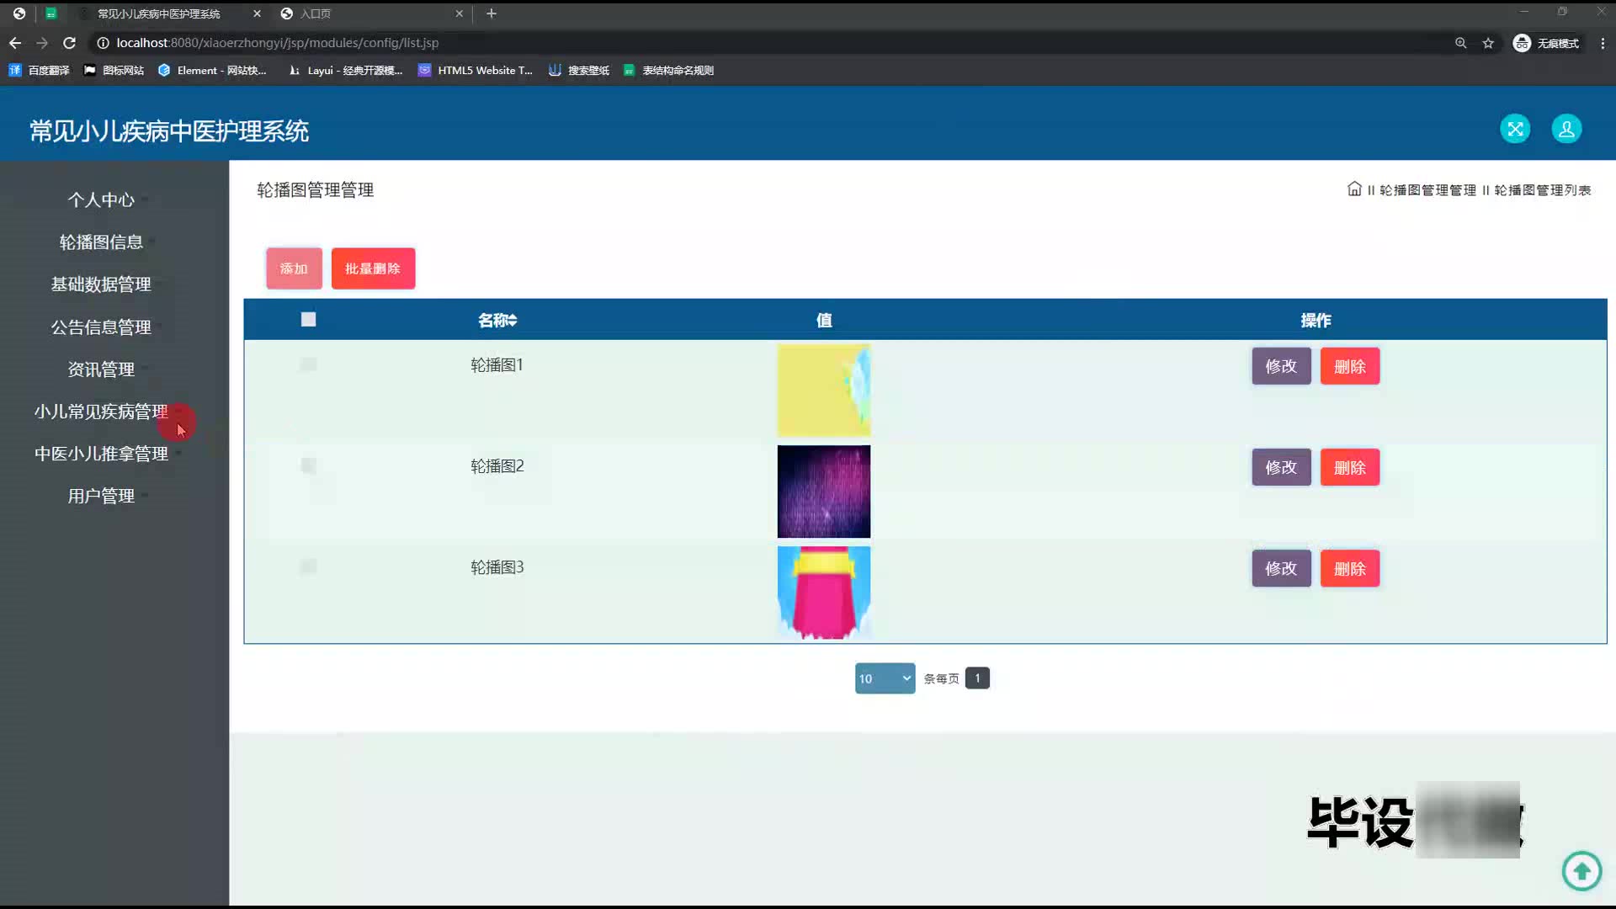Open the 搜索壁纸 bookmark

(579, 71)
